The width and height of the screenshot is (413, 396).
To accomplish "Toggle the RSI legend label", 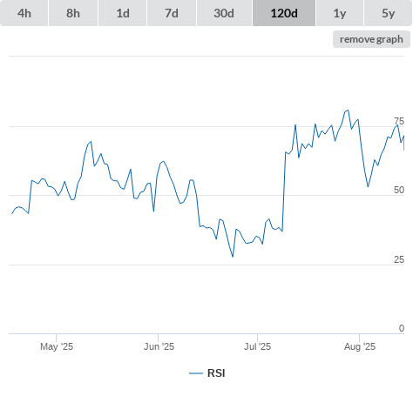I will (216, 373).
